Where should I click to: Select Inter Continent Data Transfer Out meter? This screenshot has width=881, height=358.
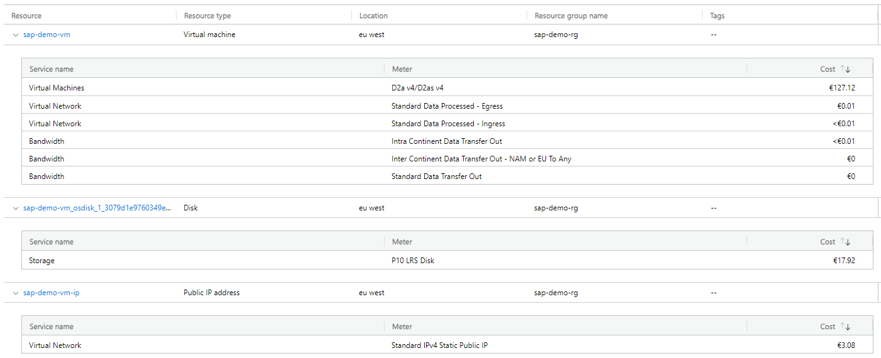[481, 159]
